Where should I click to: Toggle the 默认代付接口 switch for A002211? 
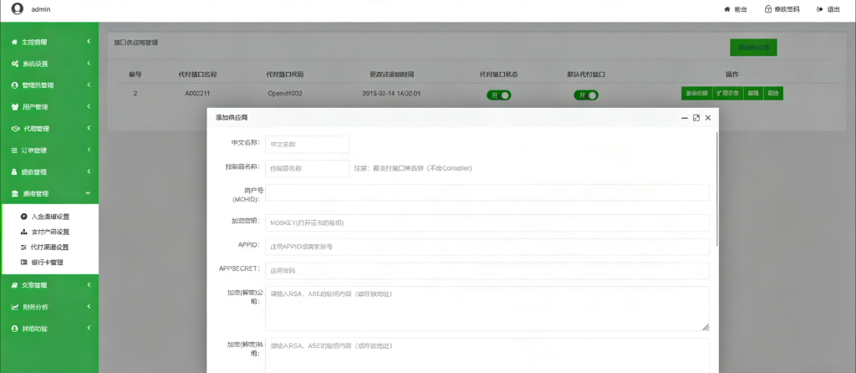pyautogui.click(x=586, y=95)
